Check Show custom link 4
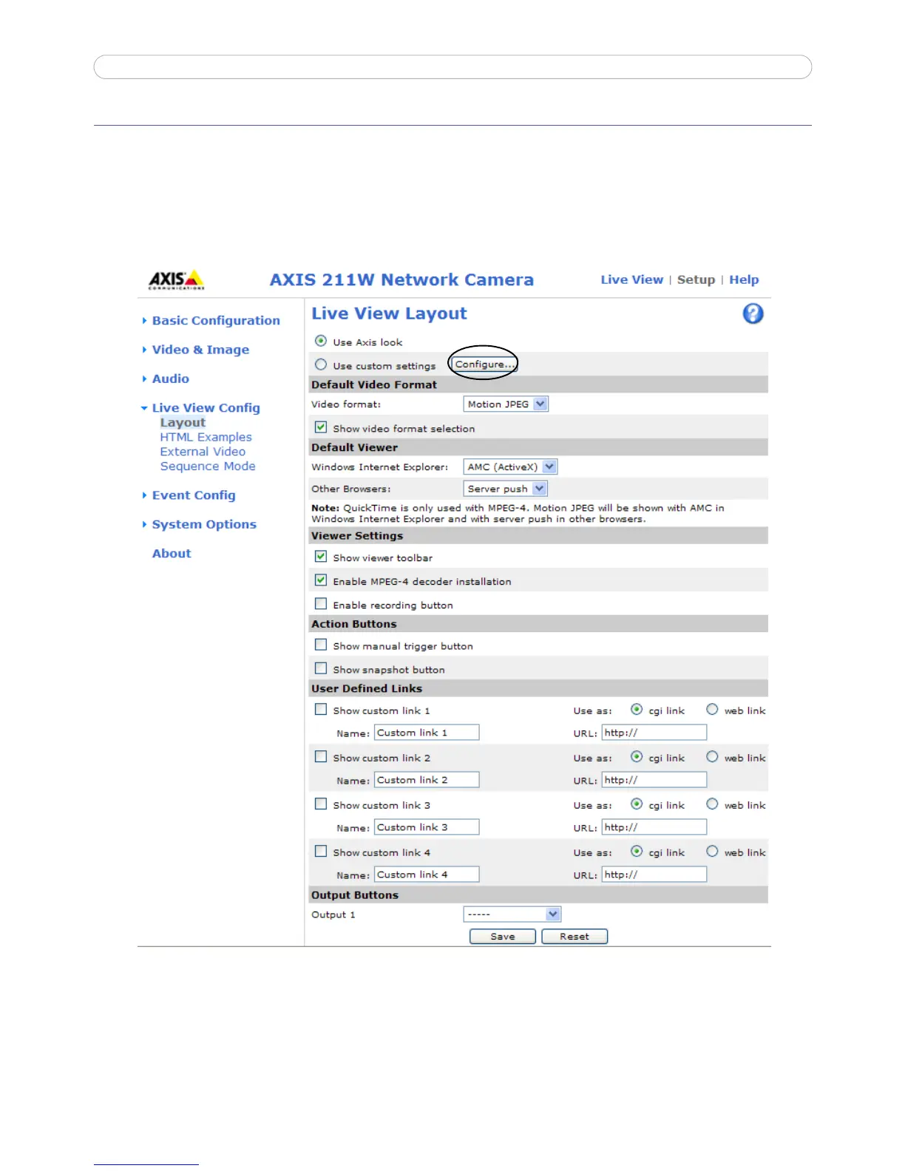 pos(321,851)
